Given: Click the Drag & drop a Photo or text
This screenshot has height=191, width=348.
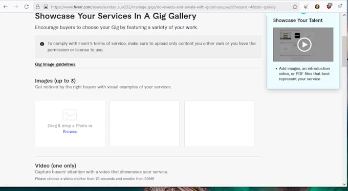Looking at the screenshot, I should pyautogui.click(x=70, y=126).
